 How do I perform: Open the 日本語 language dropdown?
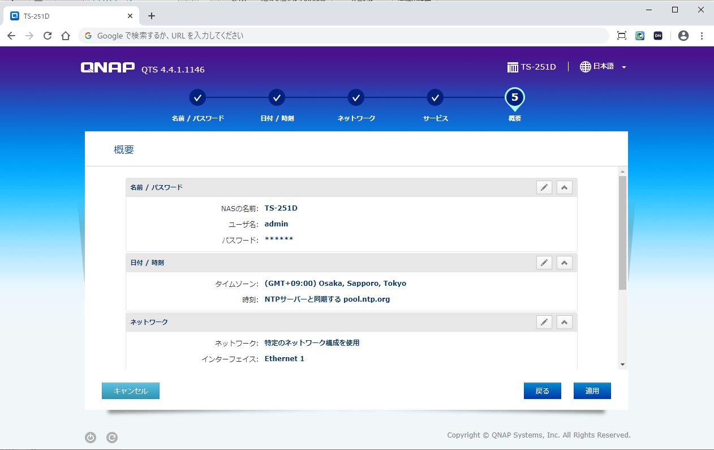click(x=603, y=67)
